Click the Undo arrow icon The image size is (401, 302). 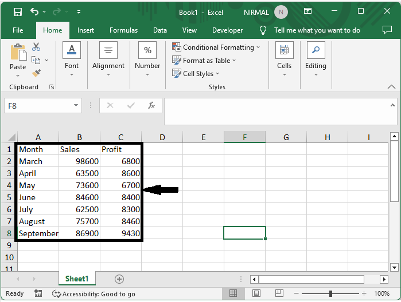(35, 12)
